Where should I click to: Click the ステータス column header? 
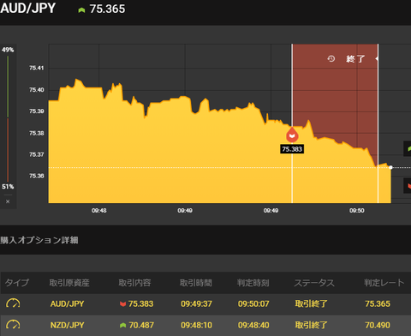[314, 283]
